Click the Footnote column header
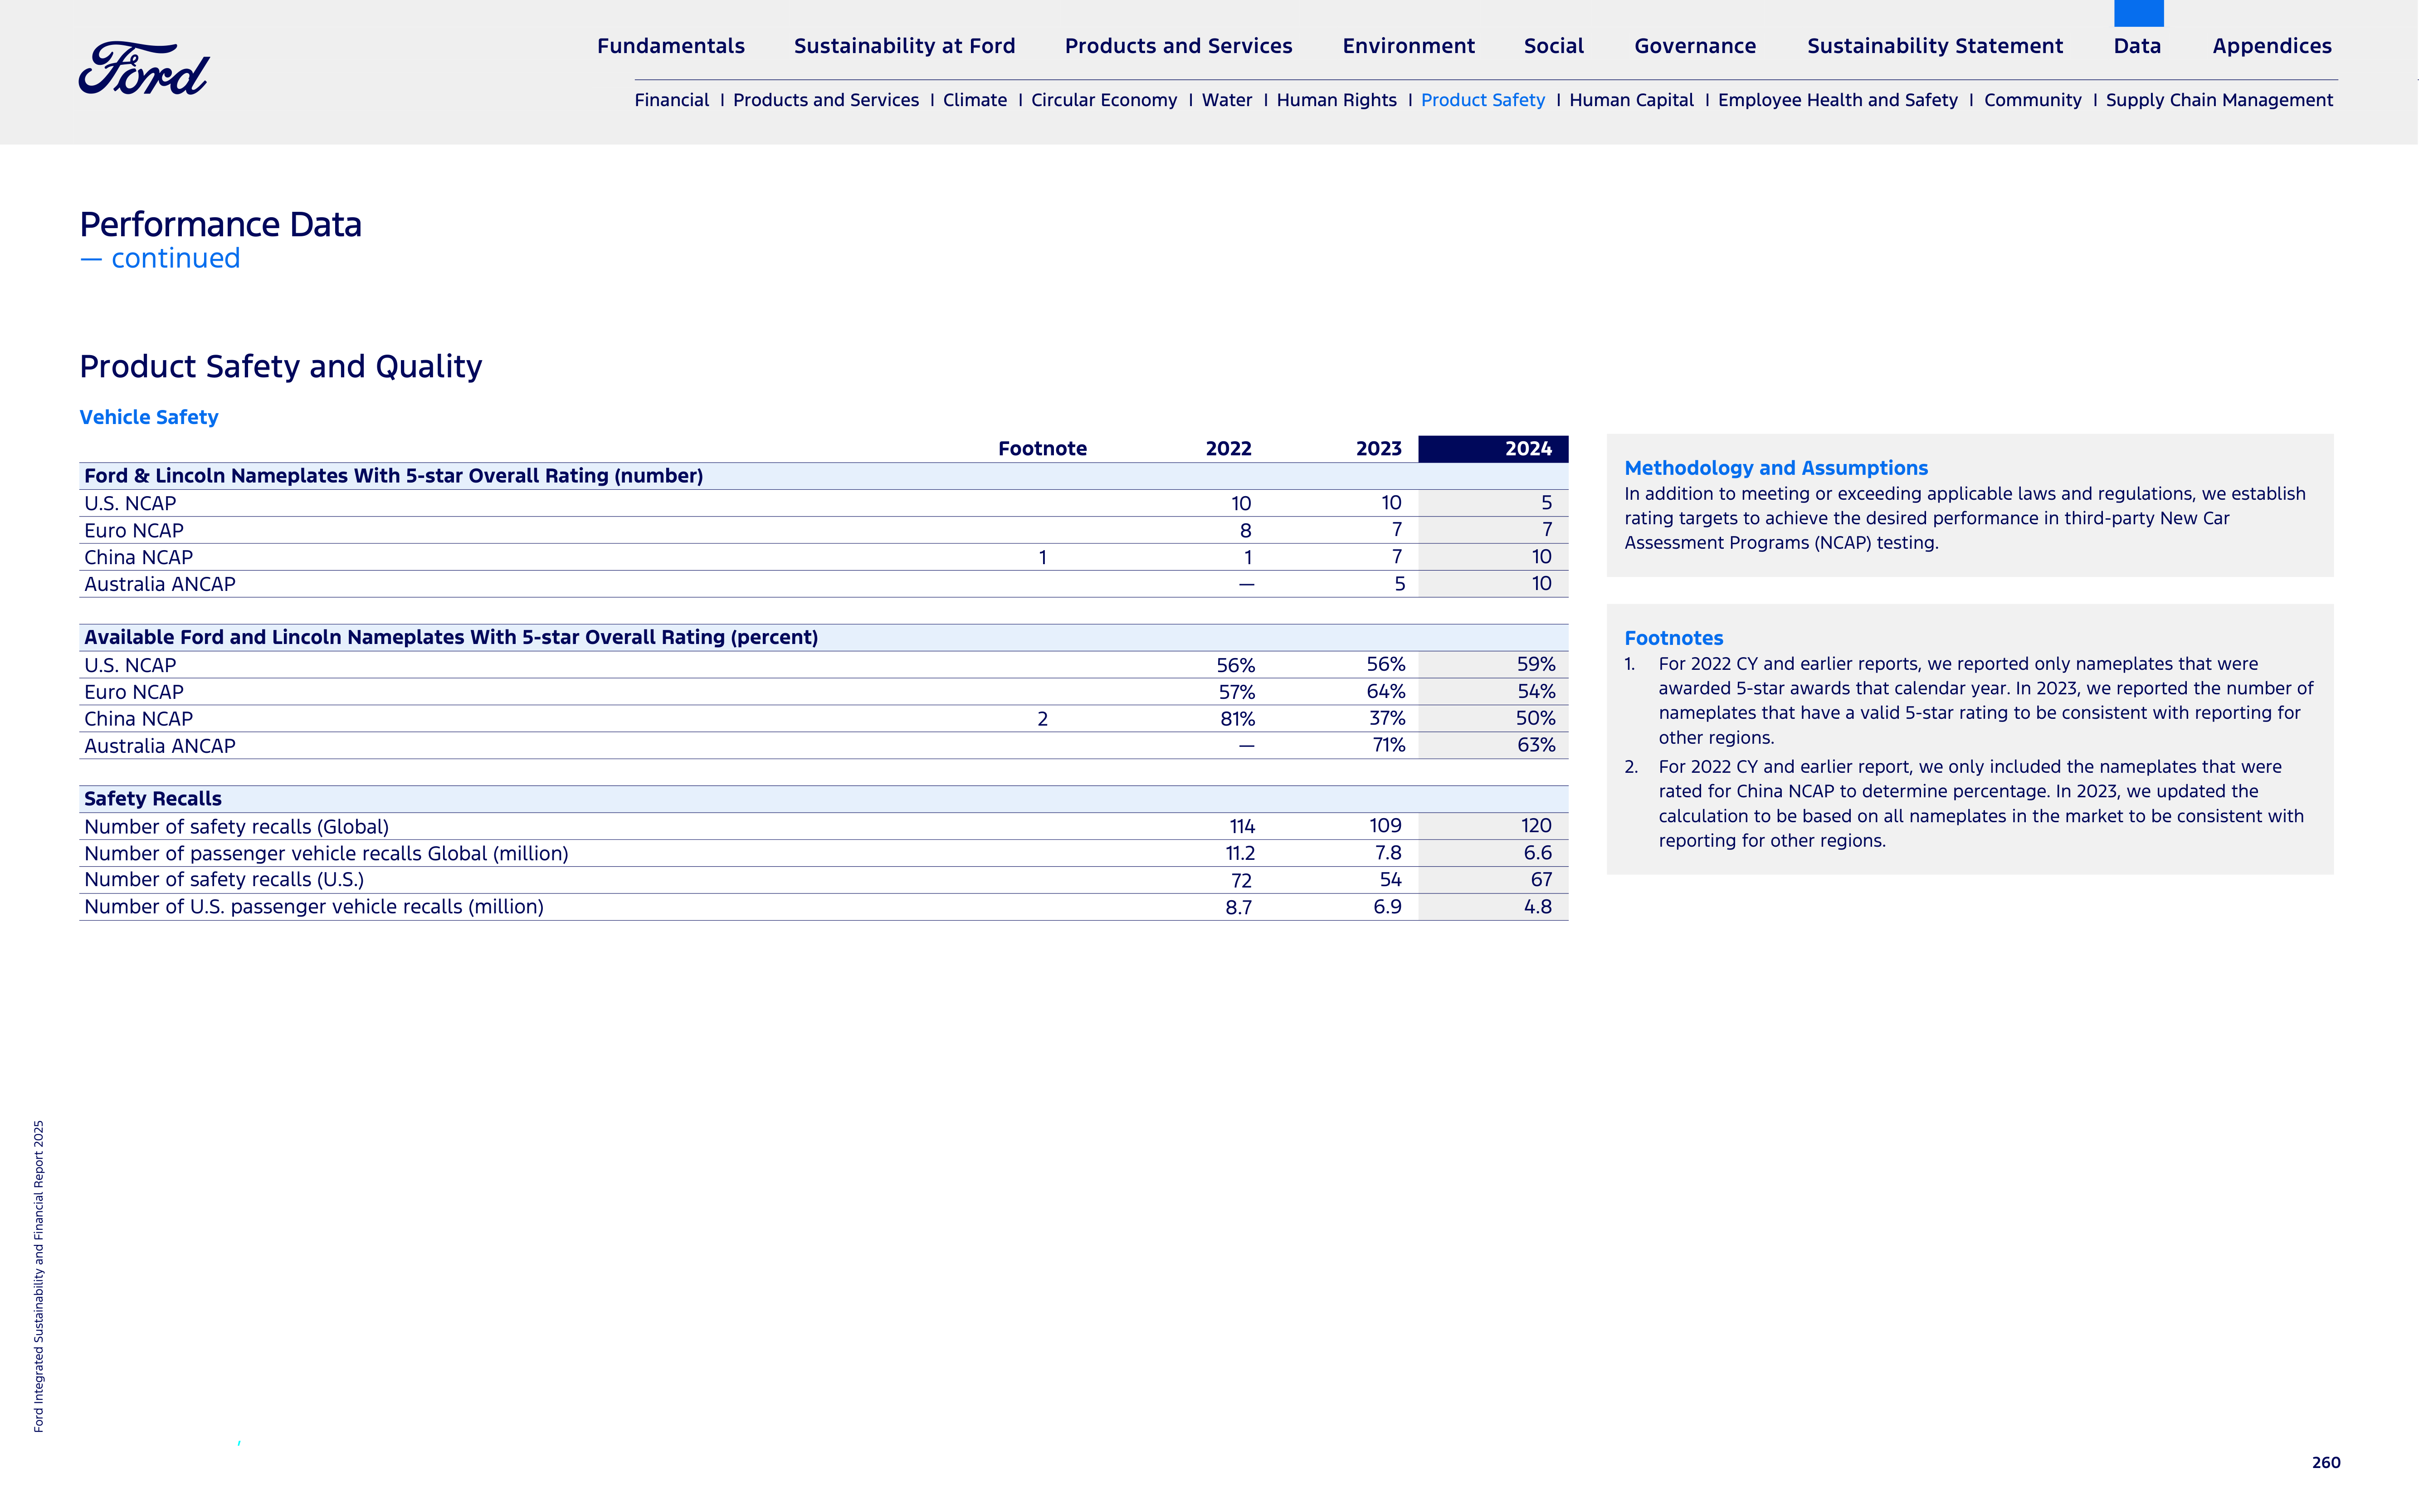This screenshot has height=1512, width=2419. (1042, 449)
